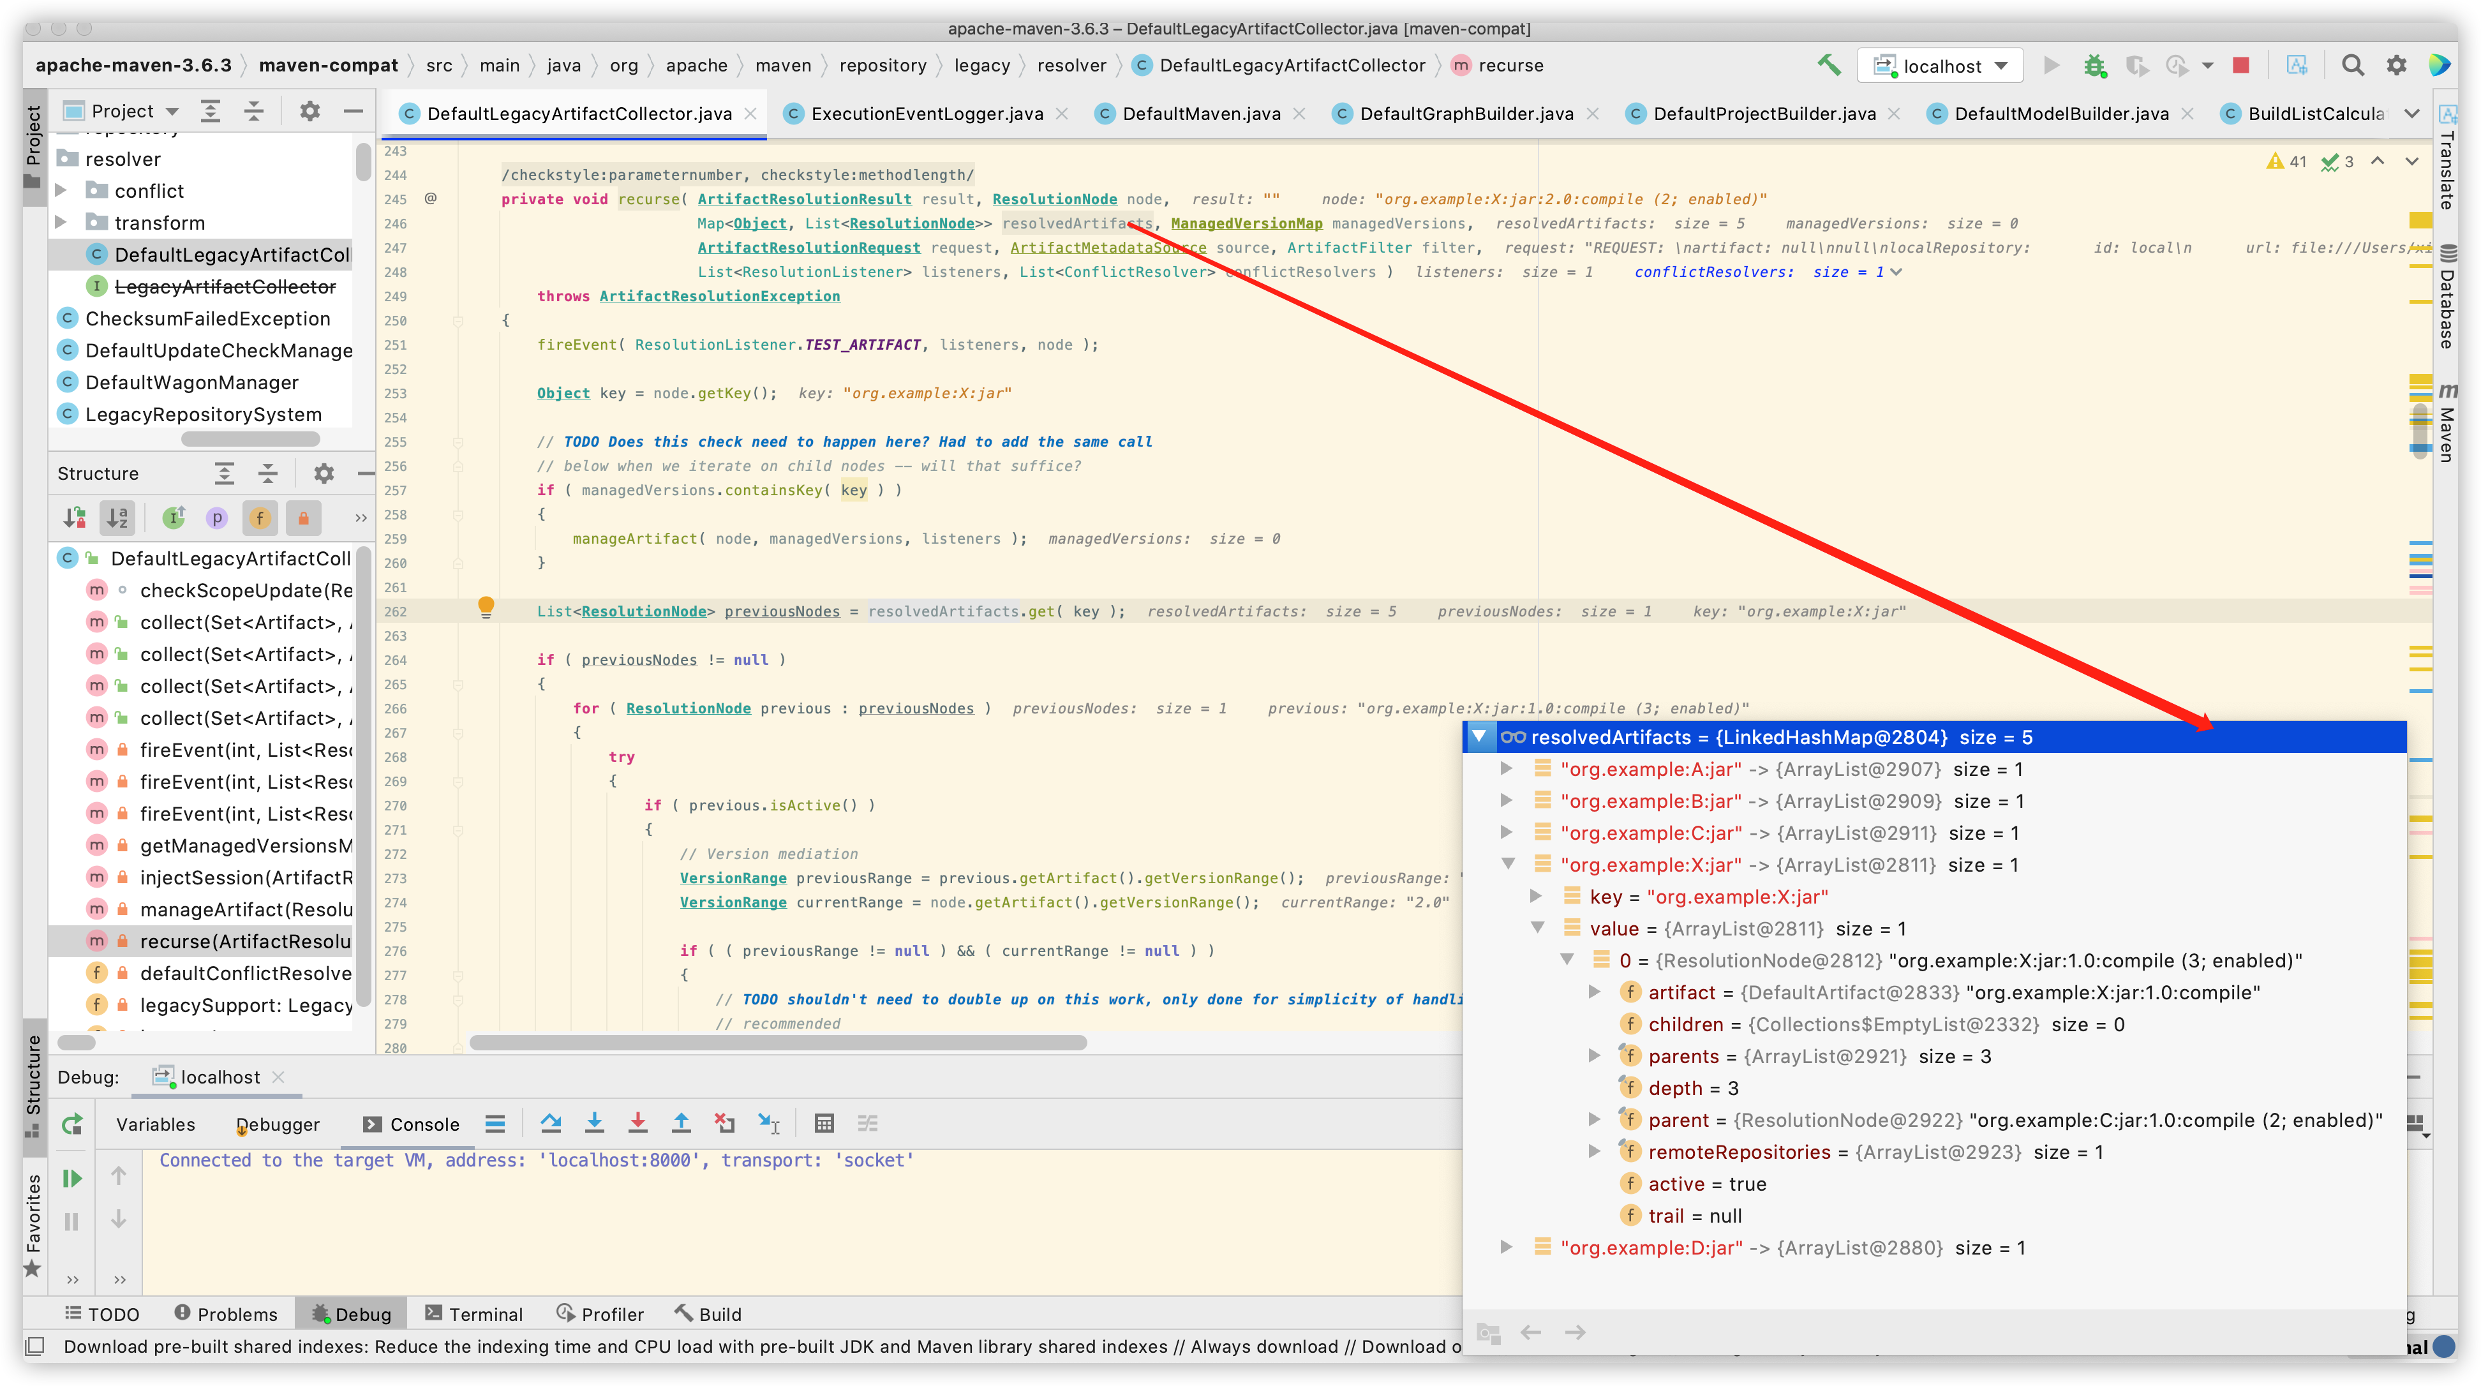Open the Profiler tool window
The height and width of the screenshot is (1386, 2481).
point(600,1314)
